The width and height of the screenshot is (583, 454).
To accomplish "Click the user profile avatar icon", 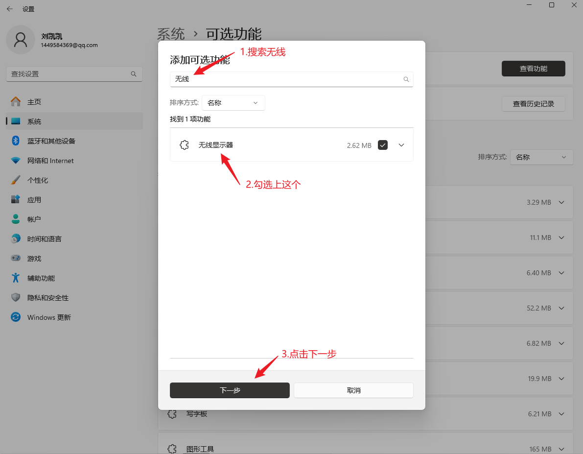I will tap(21, 40).
